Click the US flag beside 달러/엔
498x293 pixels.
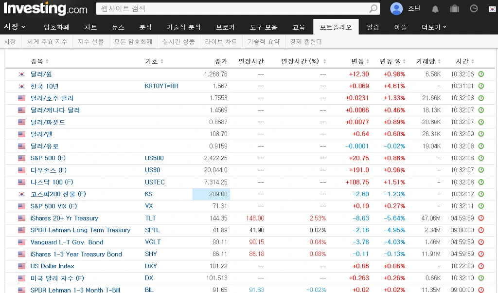click(x=21, y=134)
